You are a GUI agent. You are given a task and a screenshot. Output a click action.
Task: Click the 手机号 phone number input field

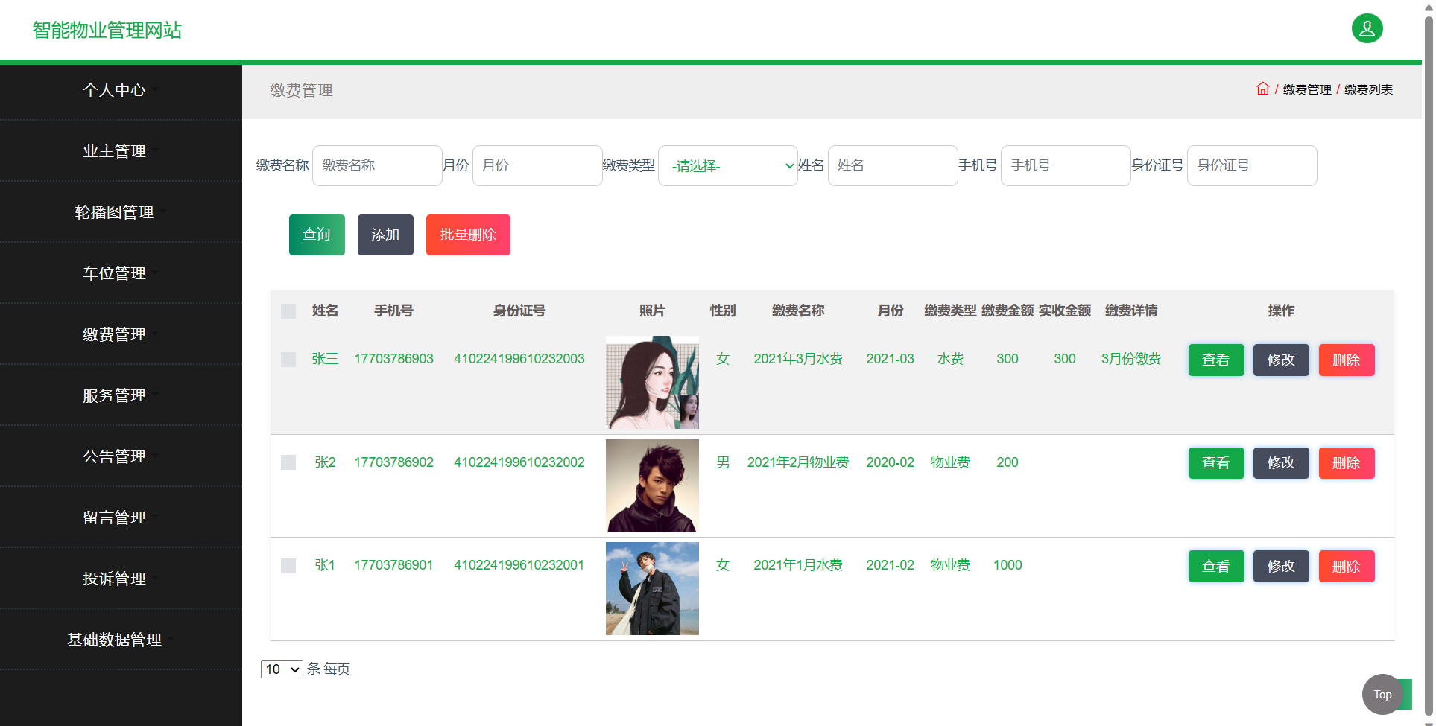[x=1065, y=165]
